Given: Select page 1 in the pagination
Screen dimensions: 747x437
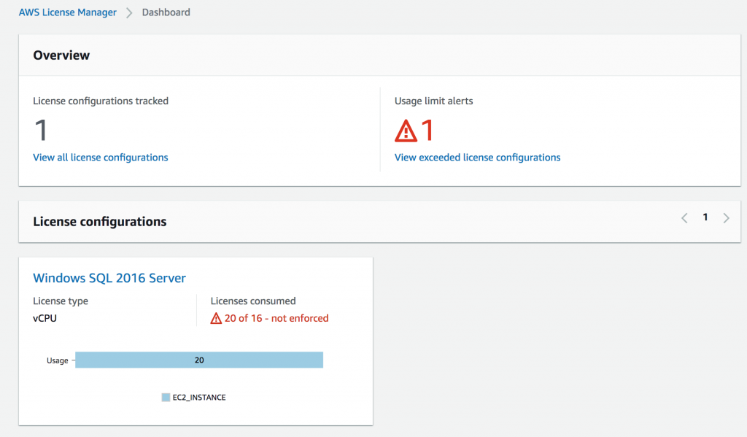Looking at the screenshot, I should coord(705,217).
